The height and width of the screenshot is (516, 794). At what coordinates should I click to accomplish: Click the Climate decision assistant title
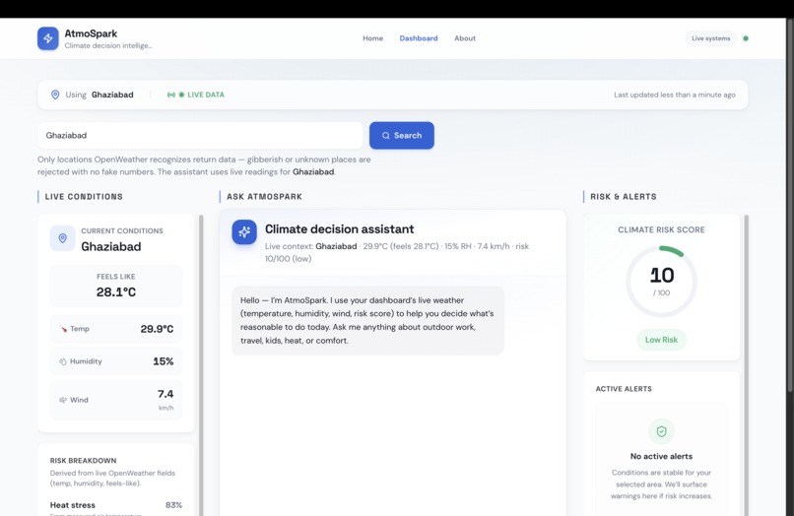point(339,229)
